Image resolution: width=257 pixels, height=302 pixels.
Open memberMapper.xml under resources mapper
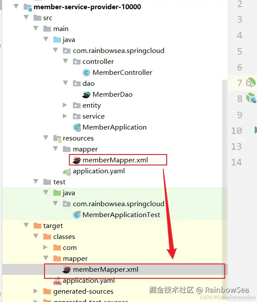click(x=115, y=160)
